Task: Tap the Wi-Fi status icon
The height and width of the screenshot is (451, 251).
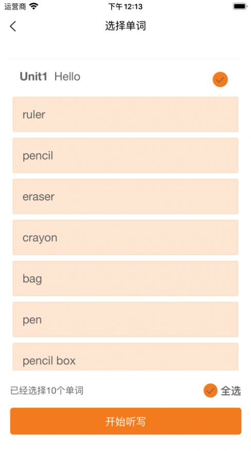Action: click(x=33, y=6)
